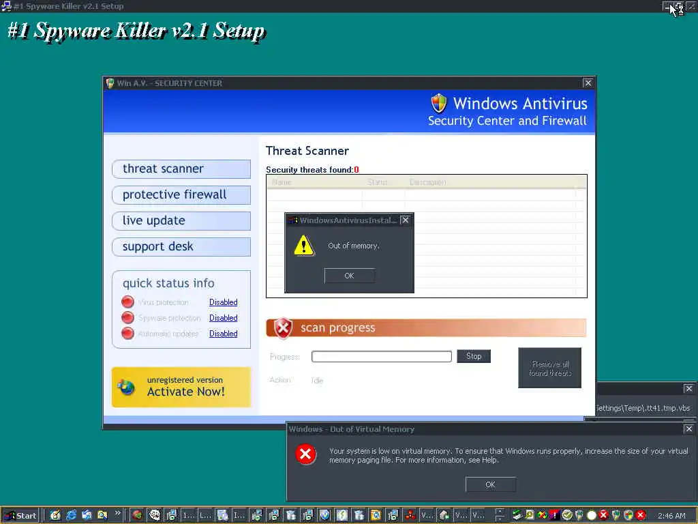Viewport: 698px width, 524px height.
Task: Confirm the Out of memory dialog with OK
Action: [350, 276]
